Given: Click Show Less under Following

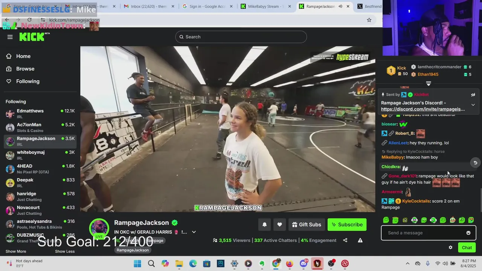Looking at the screenshot, I should [x=65, y=251].
